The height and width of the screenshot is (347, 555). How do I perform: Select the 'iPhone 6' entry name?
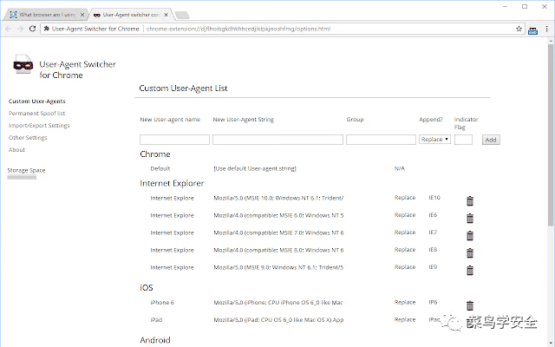pos(162,303)
